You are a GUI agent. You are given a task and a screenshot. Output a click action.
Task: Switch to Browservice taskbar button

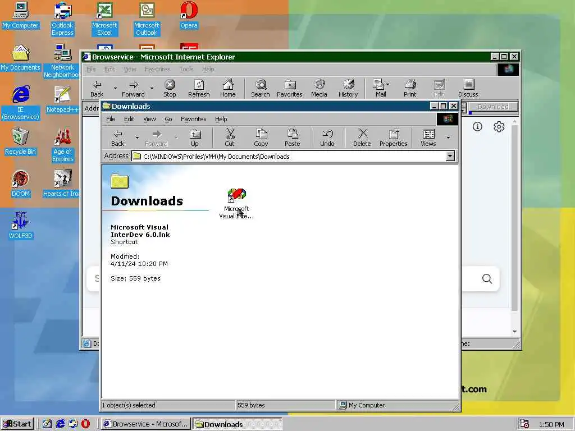(x=147, y=424)
